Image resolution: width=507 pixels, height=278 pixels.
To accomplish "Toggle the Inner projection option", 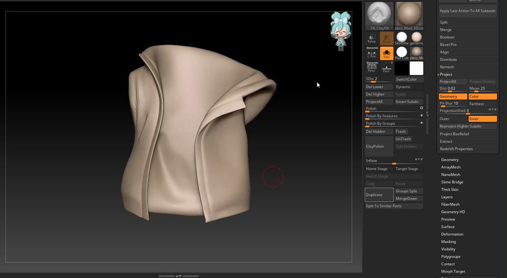I will tap(483, 119).
